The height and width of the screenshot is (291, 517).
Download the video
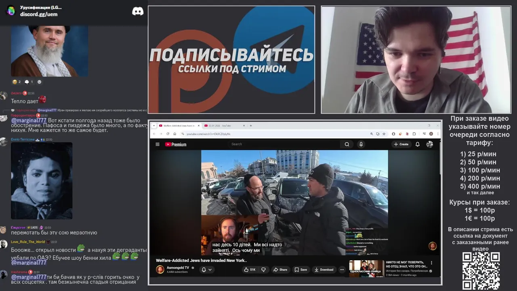(324, 270)
